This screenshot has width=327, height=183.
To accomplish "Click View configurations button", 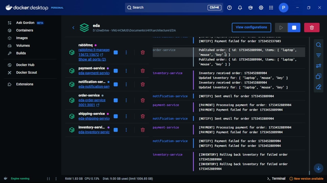I will (251, 27).
